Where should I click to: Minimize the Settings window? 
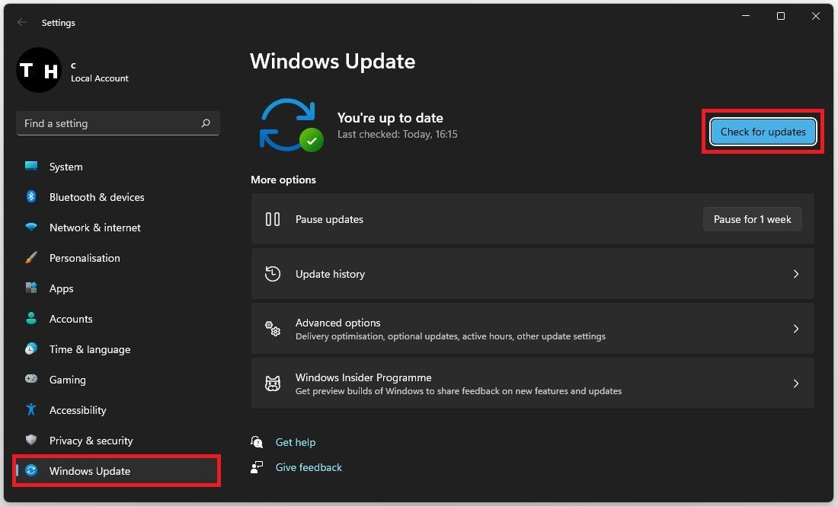746,16
